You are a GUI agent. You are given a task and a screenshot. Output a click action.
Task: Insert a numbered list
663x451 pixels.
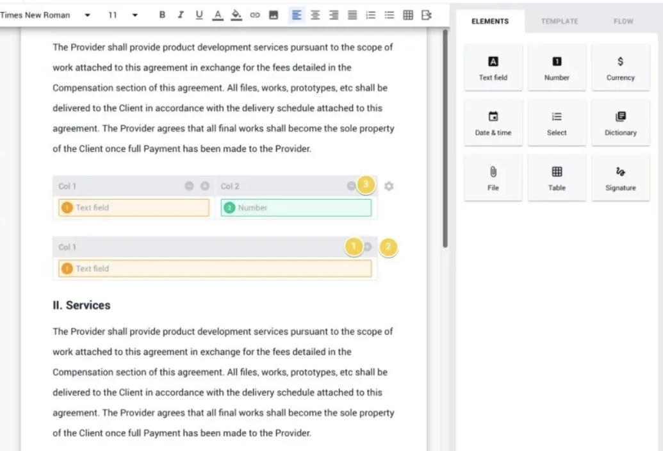(x=370, y=15)
